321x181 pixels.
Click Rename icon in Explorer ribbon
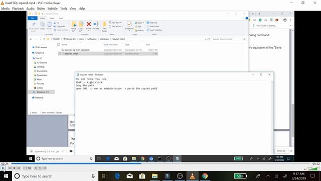pos(96,26)
